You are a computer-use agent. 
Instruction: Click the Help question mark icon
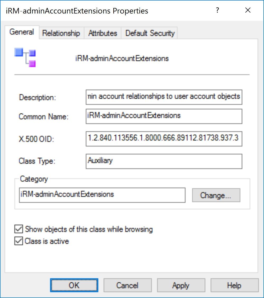(x=217, y=10)
